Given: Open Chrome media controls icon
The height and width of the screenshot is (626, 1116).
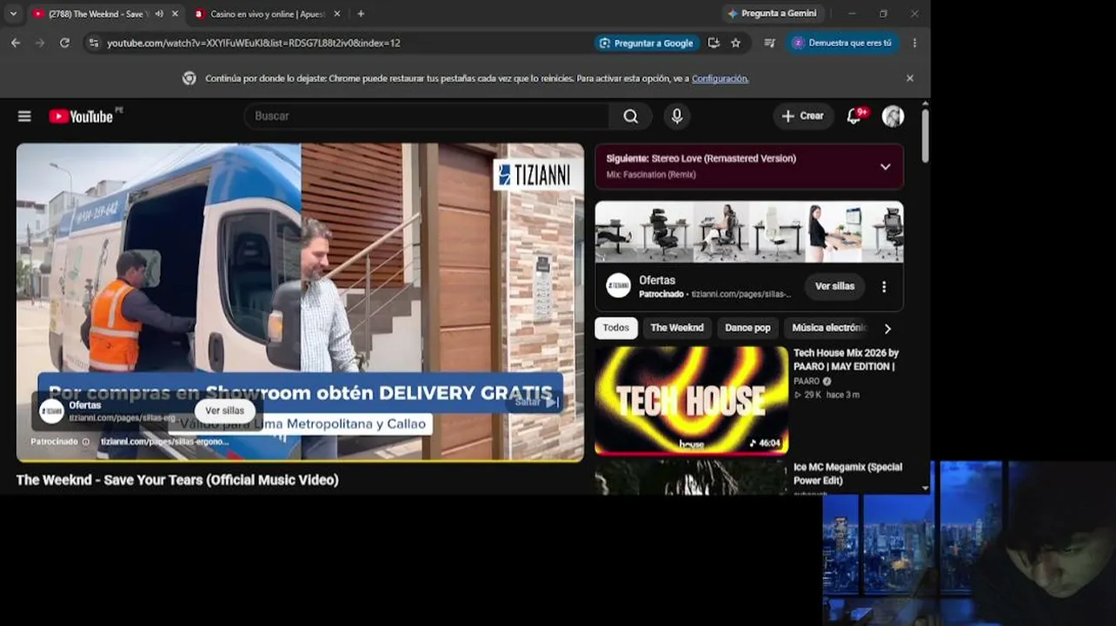Looking at the screenshot, I should (x=769, y=43).
